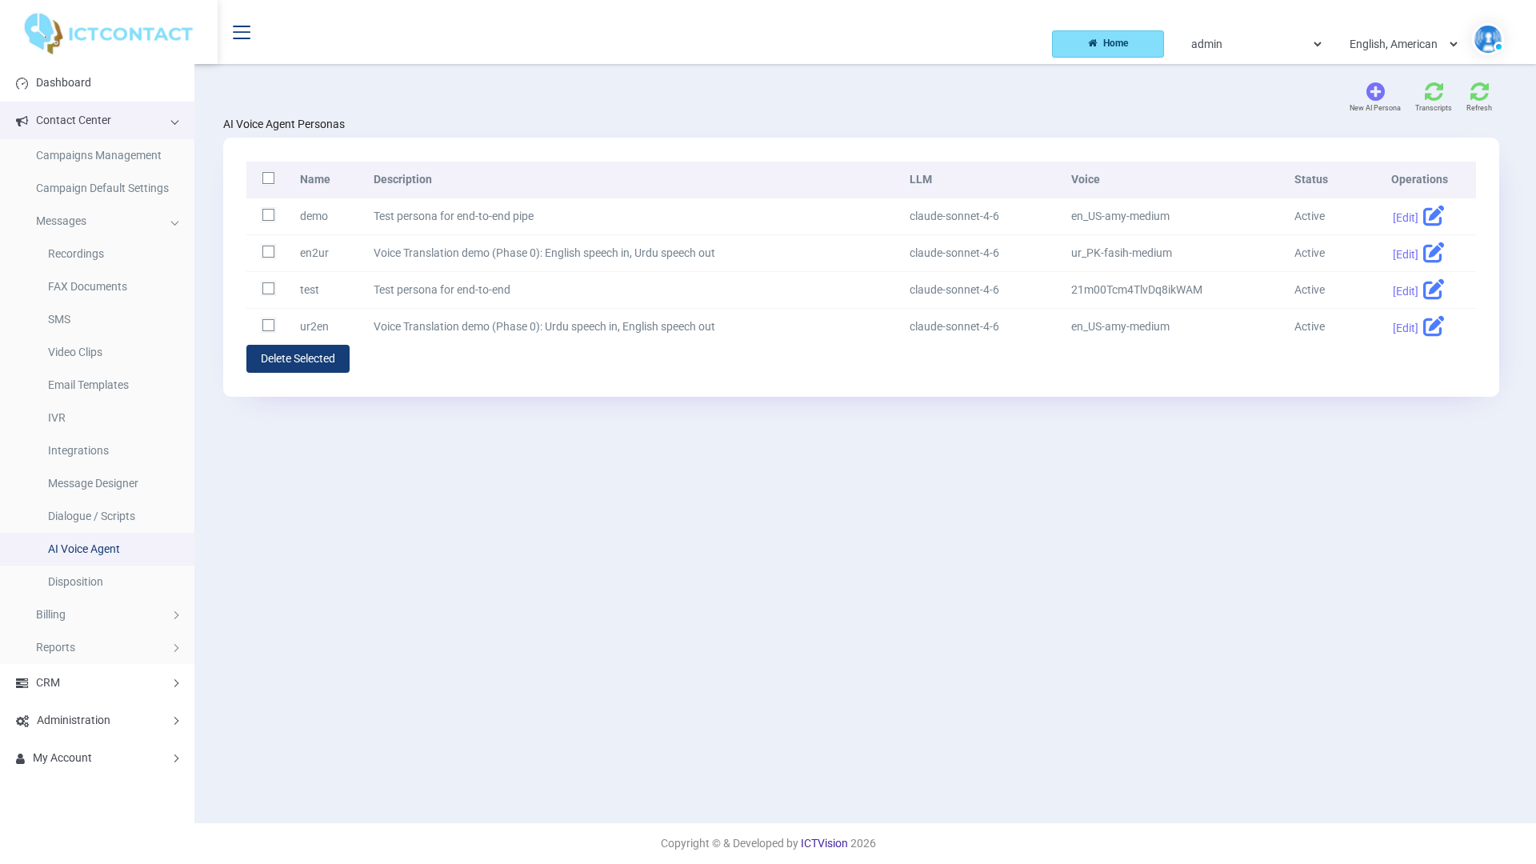Expand the Billing submenu arrow
The image size is (1536, 864).
coord(176,615)
